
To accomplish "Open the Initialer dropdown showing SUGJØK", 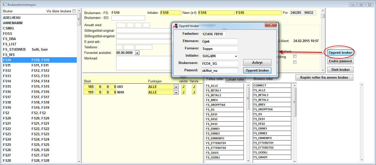I will click(x=236, y=56).
